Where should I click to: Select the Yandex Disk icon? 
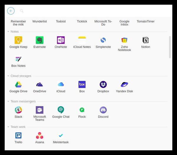124,84
